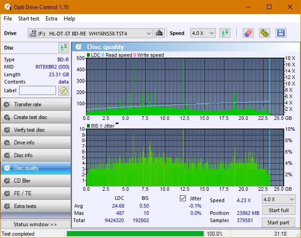The image size is (301, 238).
Task: Refresh disc info icon in Disc panel
Action: pyautogui.click(x=64, y=48)
